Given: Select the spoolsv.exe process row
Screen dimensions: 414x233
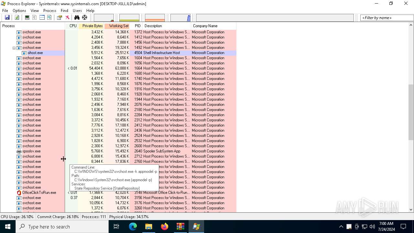Looking at the screenshot, I should [118, 151].
